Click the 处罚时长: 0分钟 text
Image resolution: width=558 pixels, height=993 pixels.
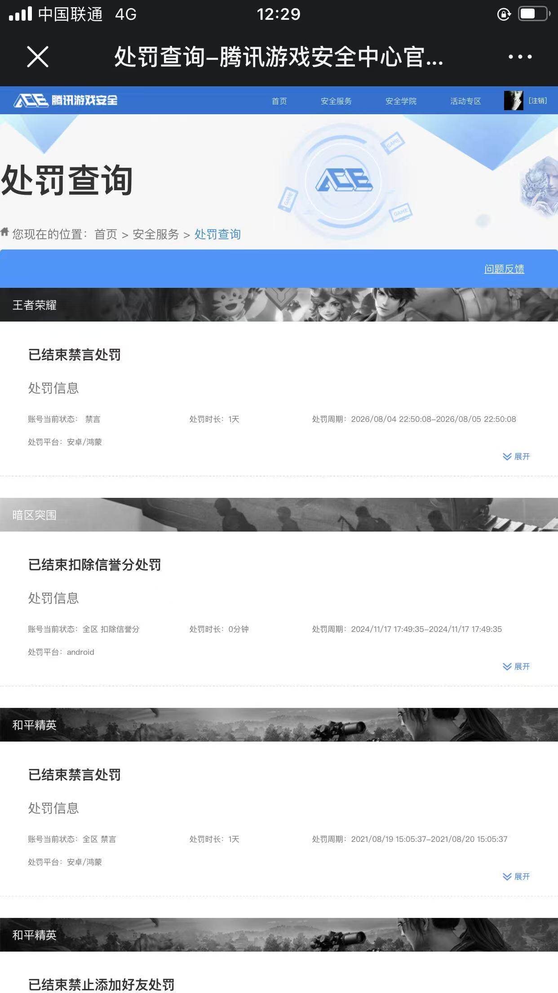tap(219, 629)
